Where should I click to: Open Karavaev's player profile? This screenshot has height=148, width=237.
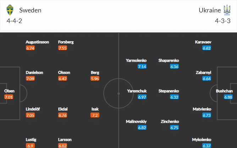point(203,42)
